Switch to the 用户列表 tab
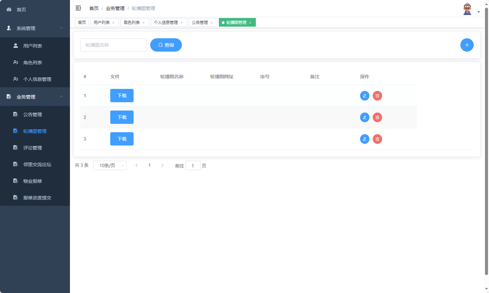This screenshot has width=489, height=293. pos(102,22)
